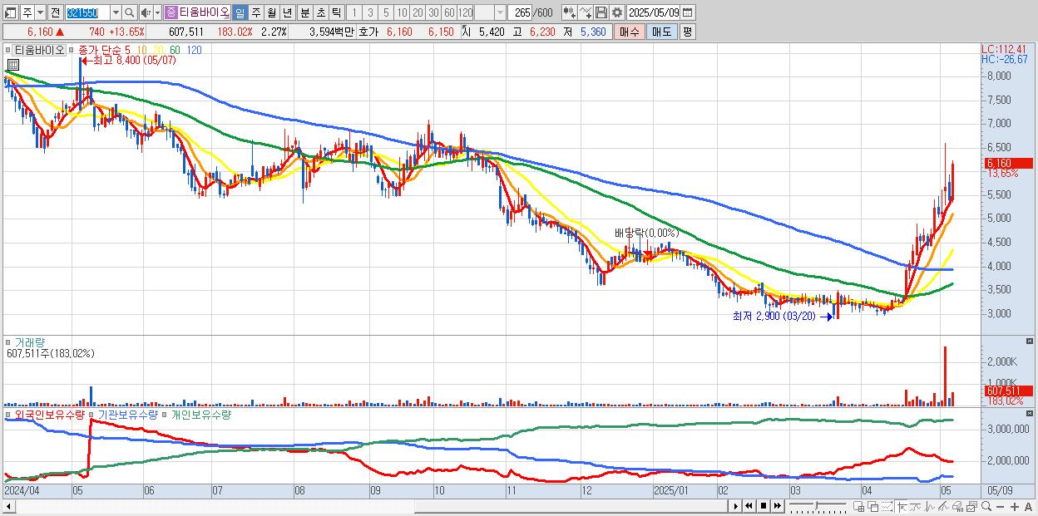Click the 거래량 volume panel label
The height and width of the screenshot is (516, 1038).
tap(29, 342)
